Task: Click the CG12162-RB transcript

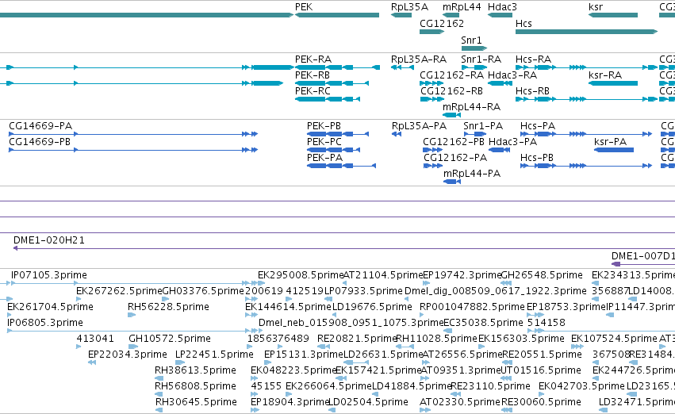Action: point(431,99)
